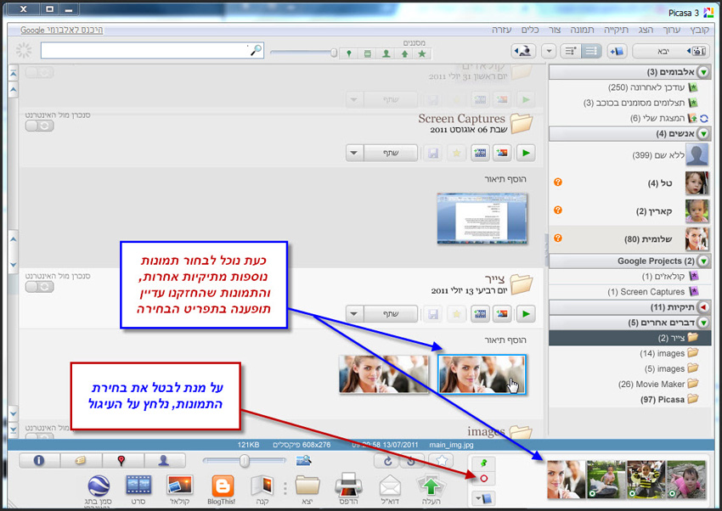Click הוסף תיאור under צייר folder
722x511 pixels.
coord(505,340)
